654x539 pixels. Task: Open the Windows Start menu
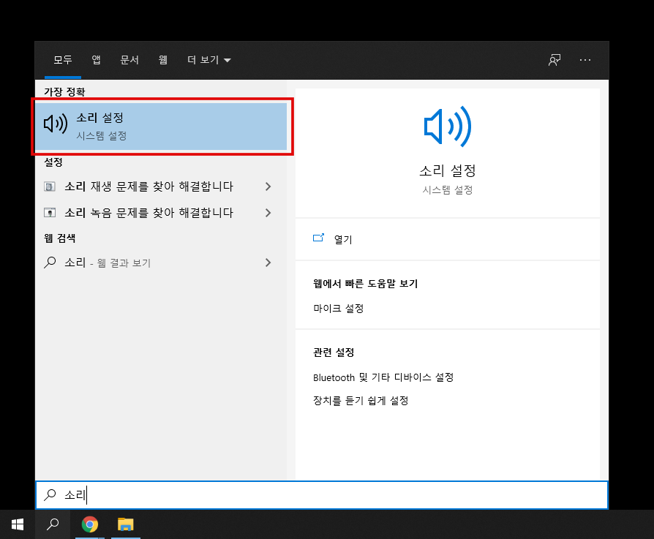pos(17,524)
